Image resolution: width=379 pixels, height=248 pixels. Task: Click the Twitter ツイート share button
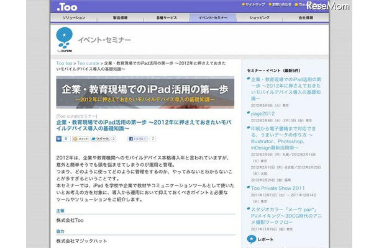[x=101, y=139]
